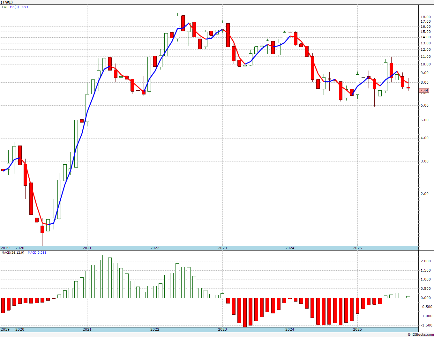Open the 12Stocks.com copyright link

(x=421, y=334)
